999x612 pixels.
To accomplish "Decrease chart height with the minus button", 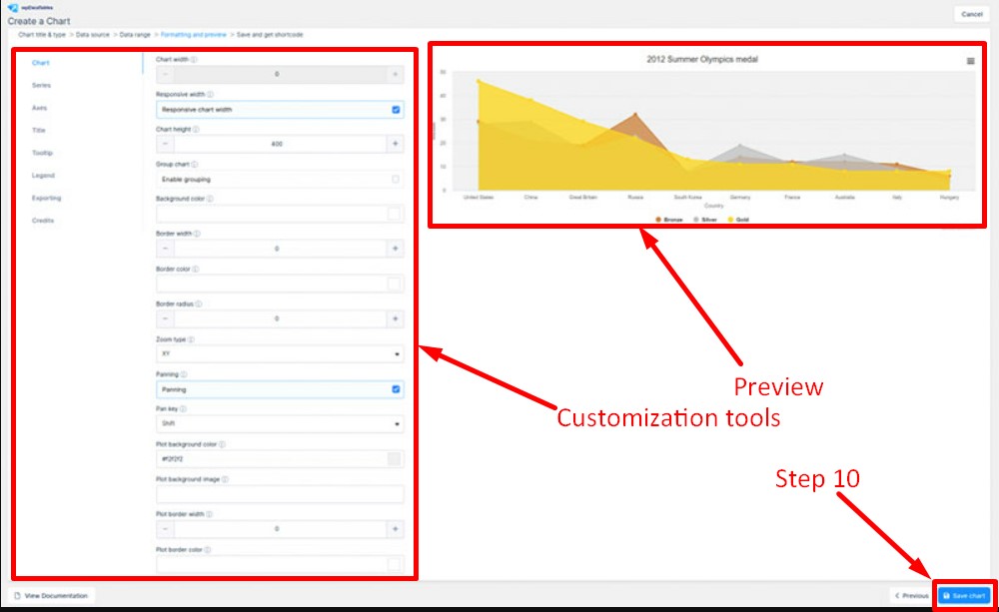I will pyautogui.click(x=165, y=144).
